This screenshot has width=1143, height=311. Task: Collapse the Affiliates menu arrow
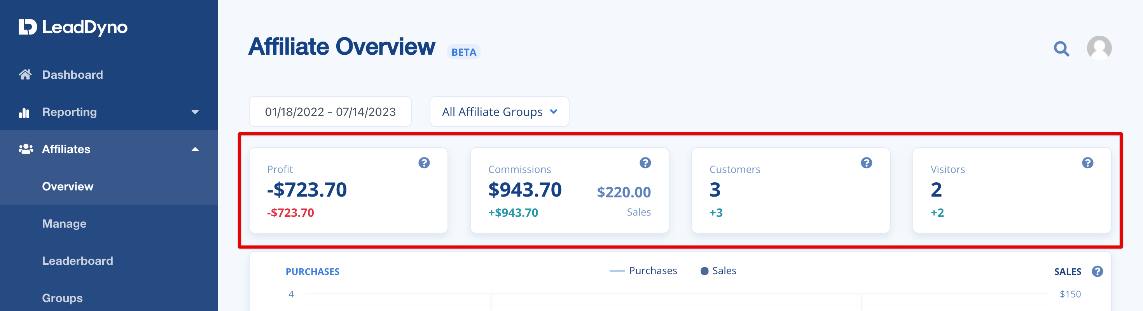[195, 149]
